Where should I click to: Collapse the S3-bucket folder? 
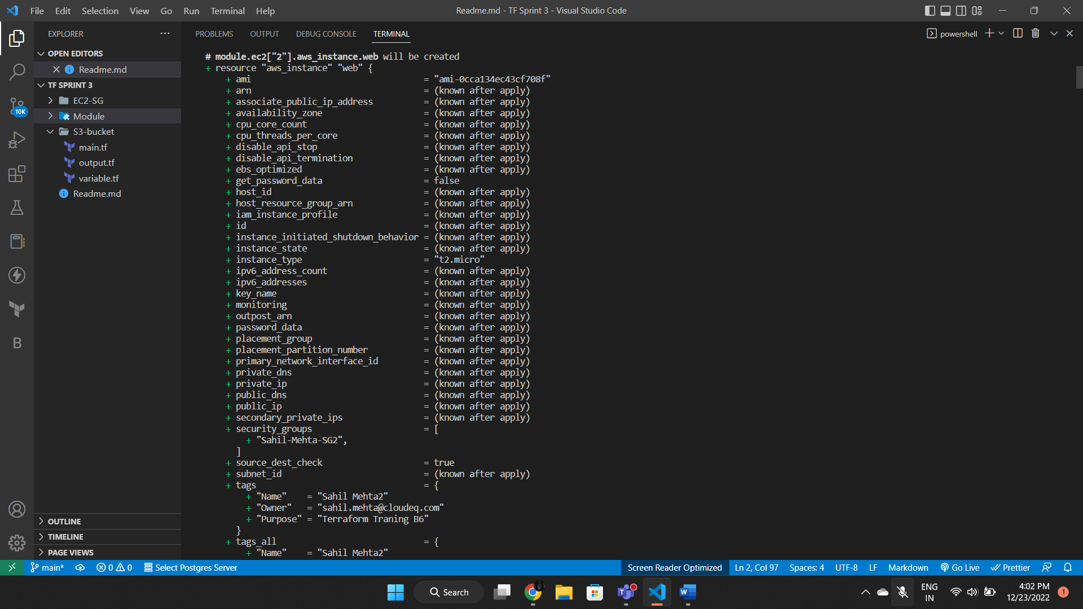[x=50, y=131]
